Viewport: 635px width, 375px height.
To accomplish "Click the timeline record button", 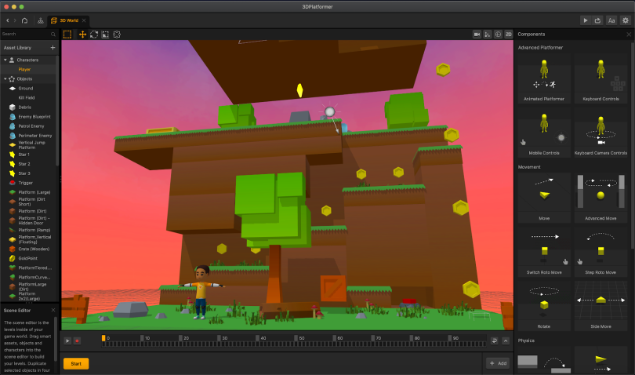I will click(77, 340).
